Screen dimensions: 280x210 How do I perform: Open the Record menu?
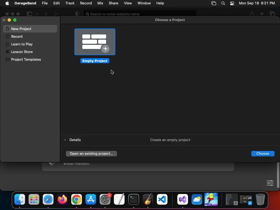[86, 3]
